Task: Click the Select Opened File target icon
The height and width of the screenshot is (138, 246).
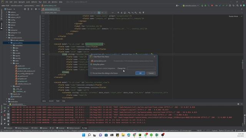Action: pyautogui.click(x=25, y=9)
